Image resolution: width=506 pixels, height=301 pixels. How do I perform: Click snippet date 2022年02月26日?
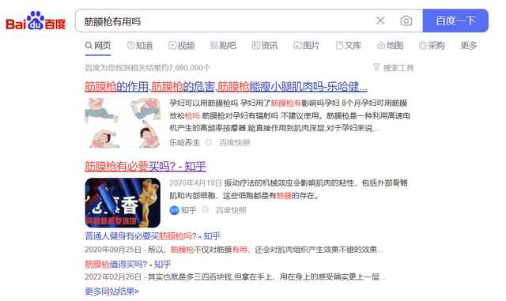tap(113, 277)
